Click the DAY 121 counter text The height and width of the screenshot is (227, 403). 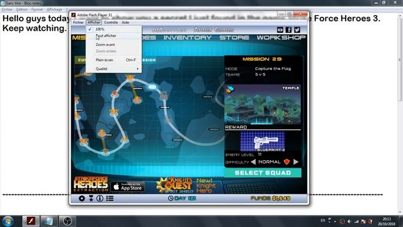185,198
